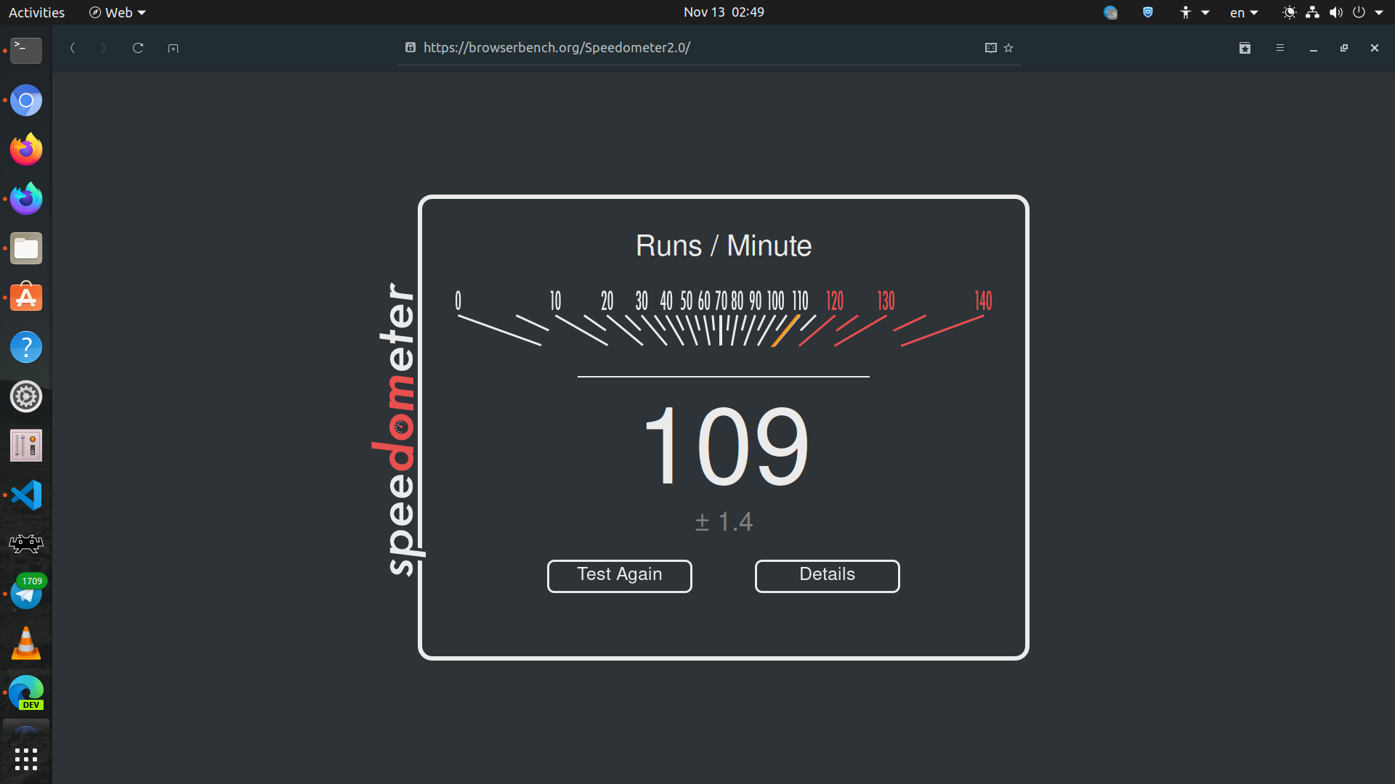
Task: Launch Microsoft Edge Dev from the dock
Action: 26,693
